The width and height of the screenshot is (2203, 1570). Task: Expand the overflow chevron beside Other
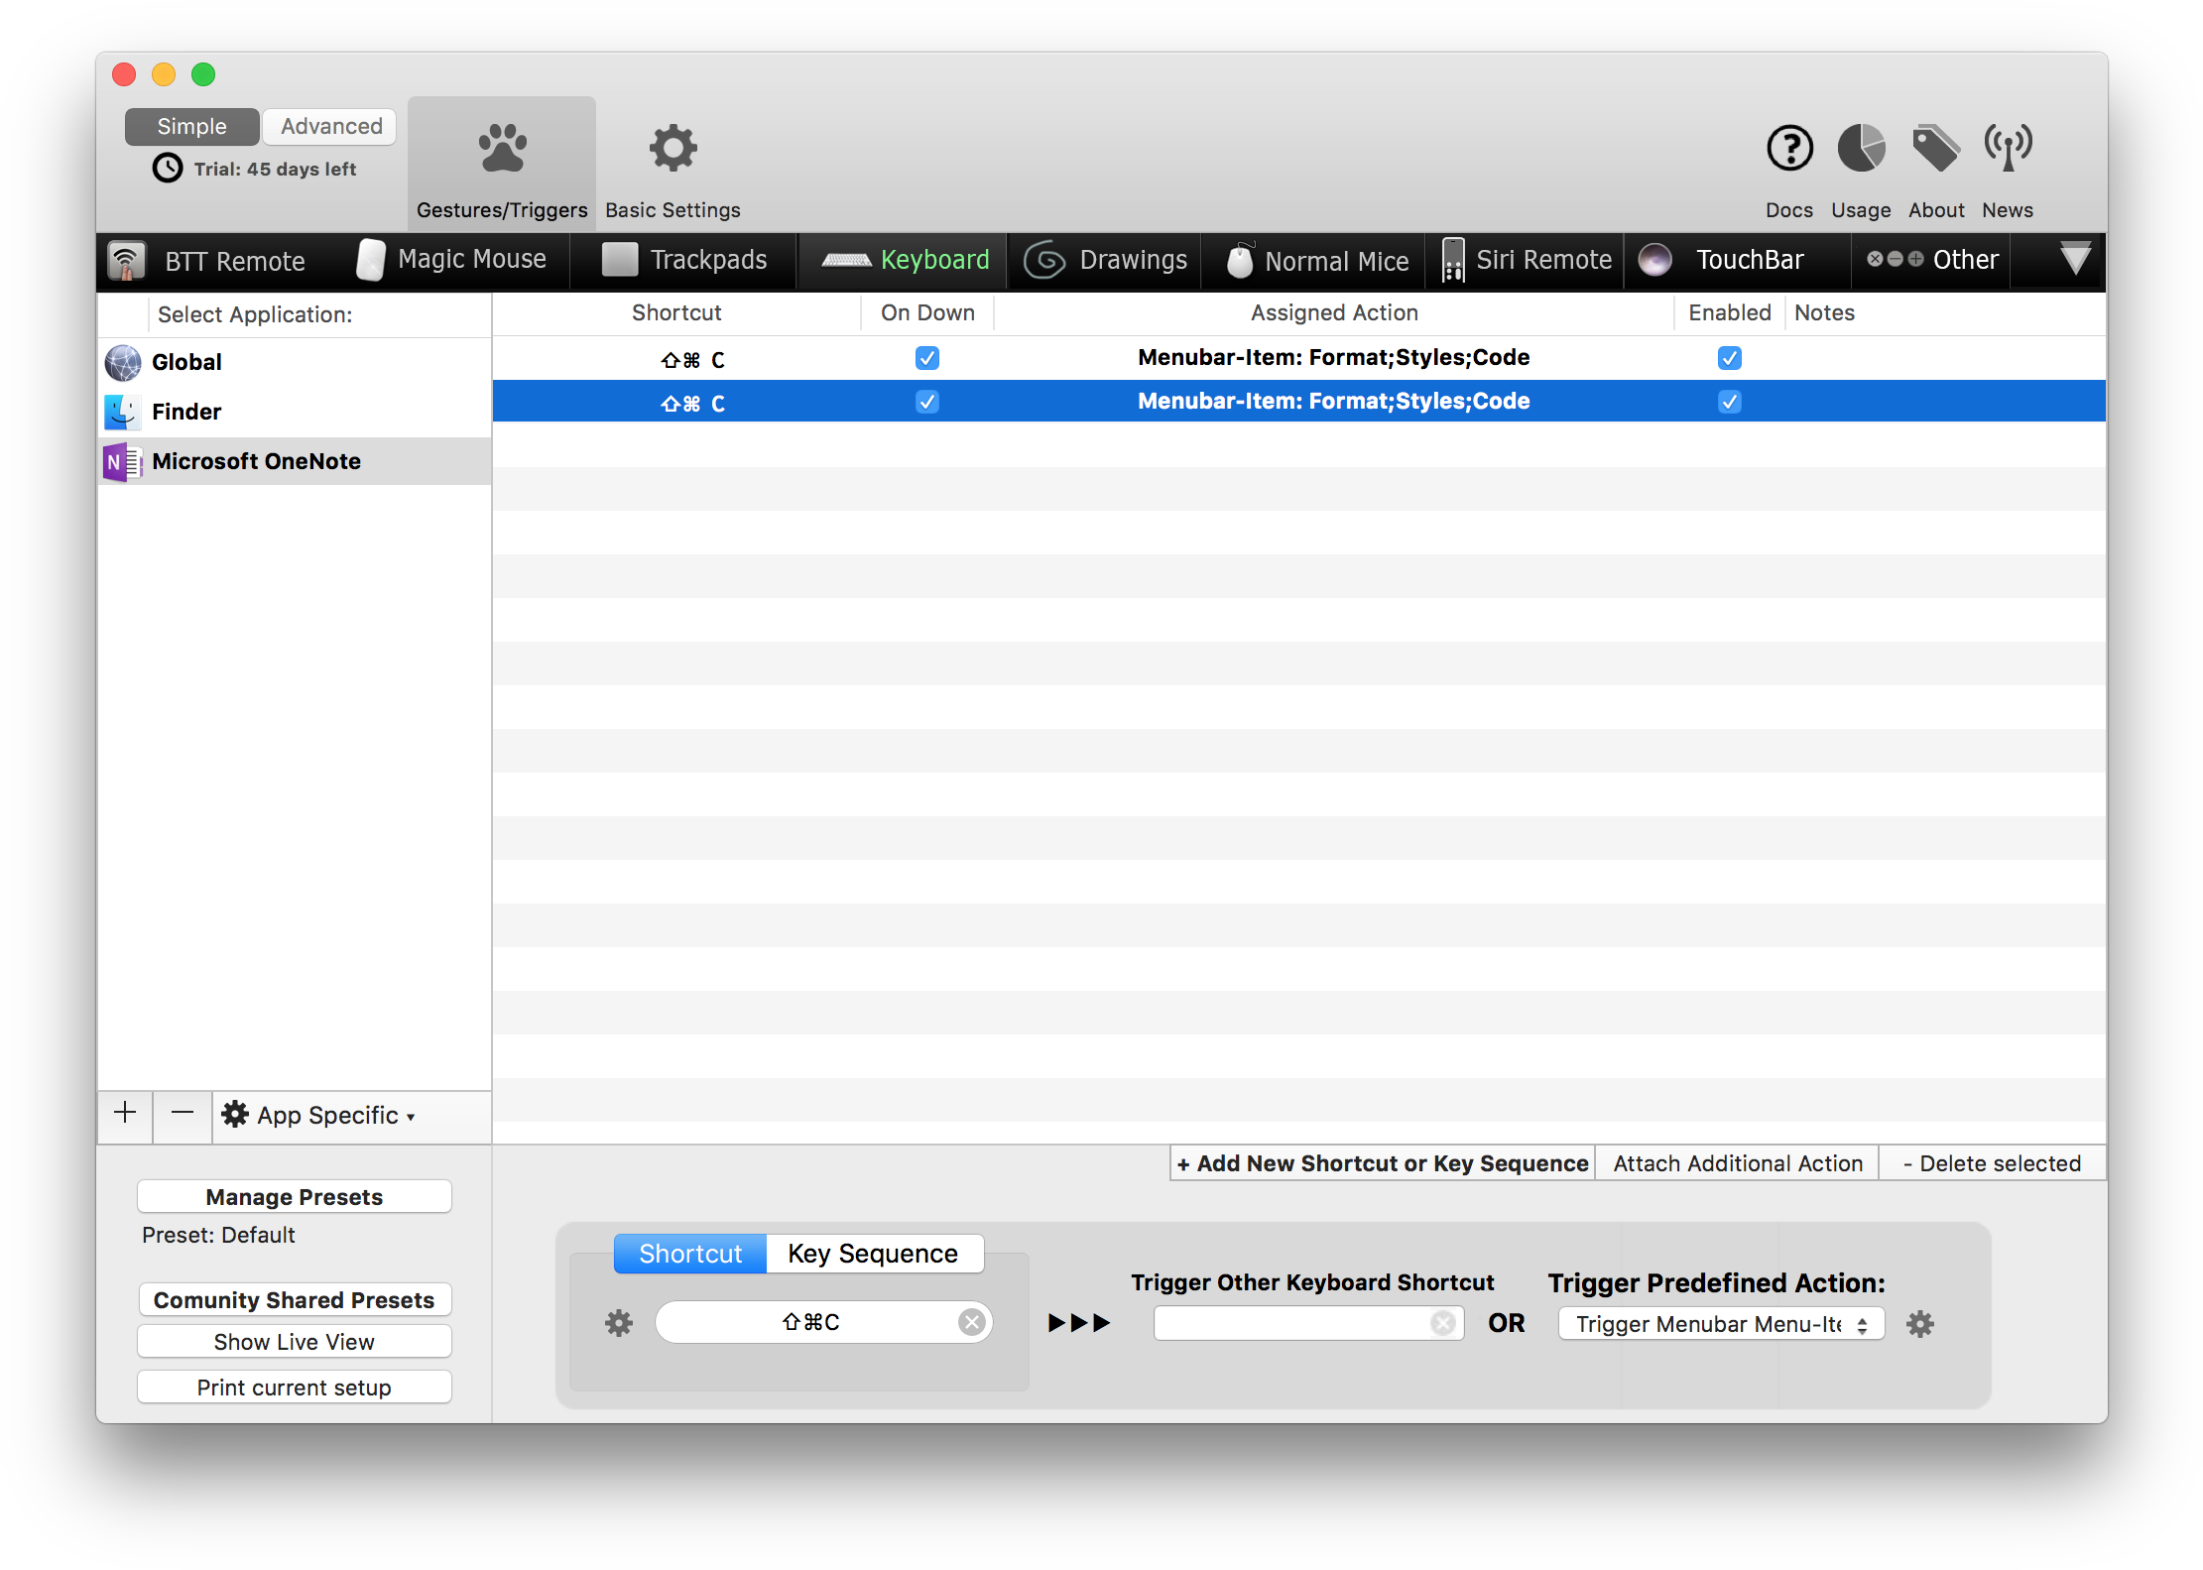pos(2073,260)
